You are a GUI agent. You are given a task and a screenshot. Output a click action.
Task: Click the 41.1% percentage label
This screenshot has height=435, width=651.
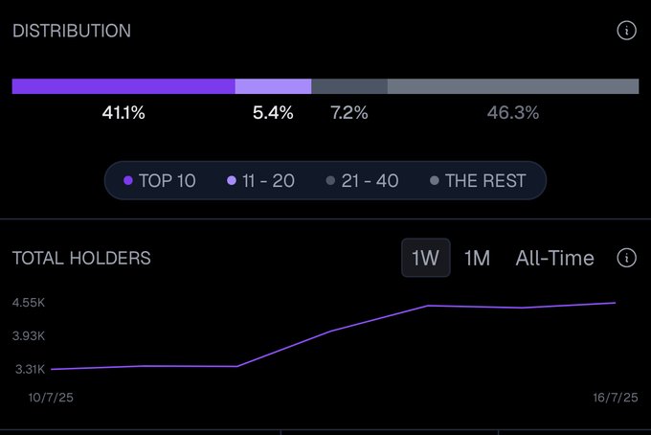pos(123,113)
